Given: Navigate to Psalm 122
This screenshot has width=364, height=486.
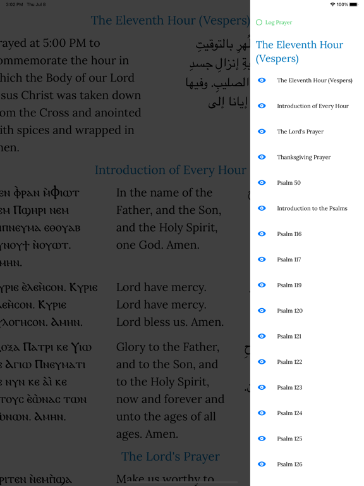Looking at the screenshot, I should click(289, 362).
